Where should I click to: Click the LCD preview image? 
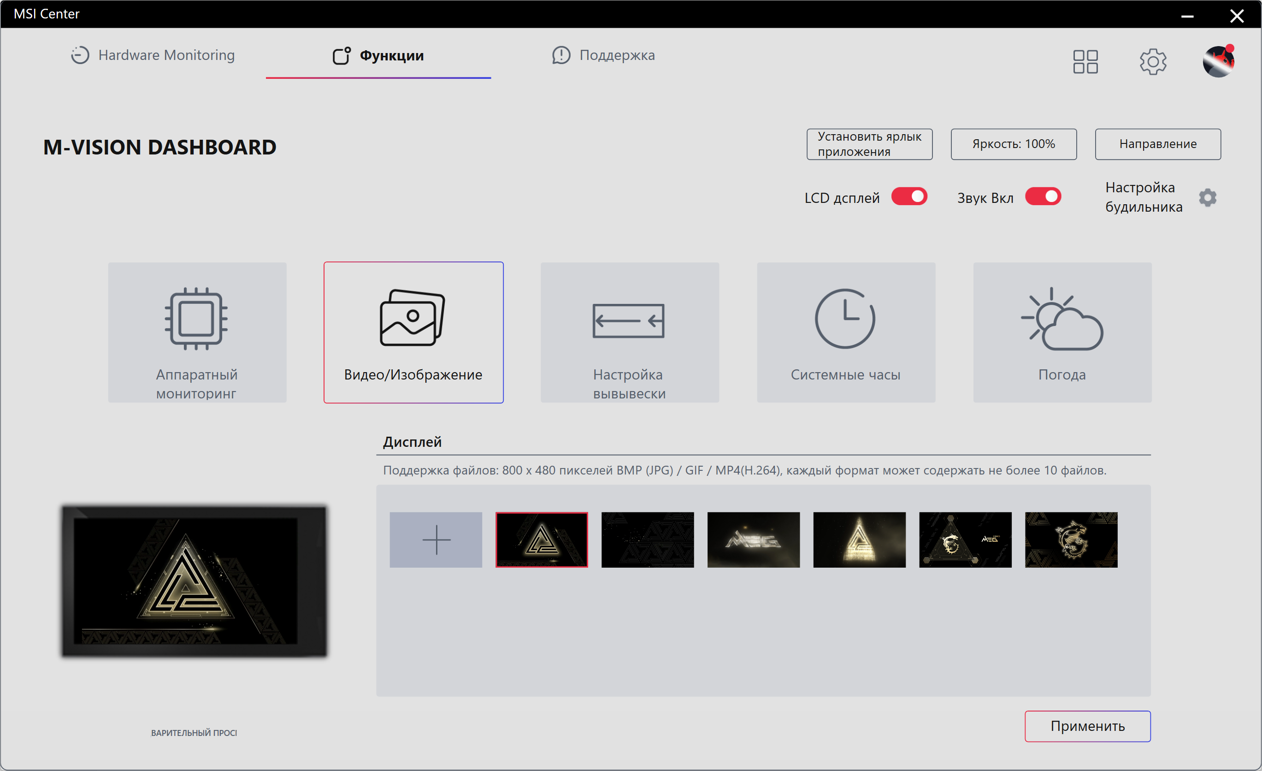coord(194,581)
